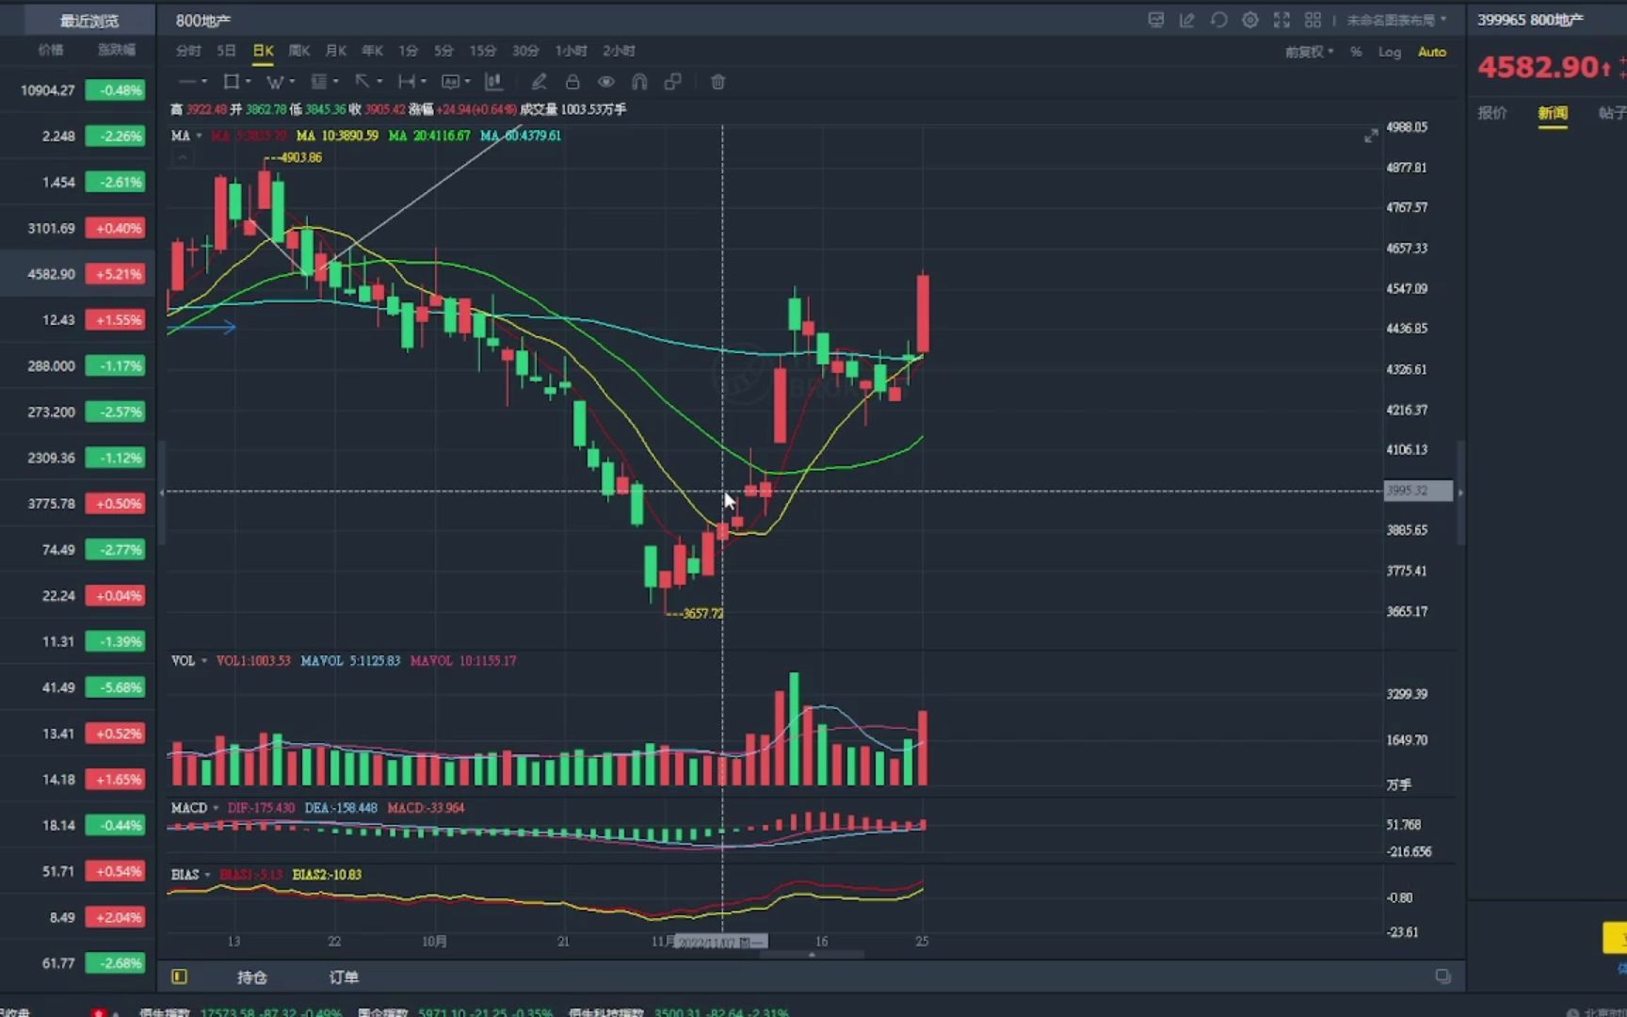Select the watchlist row priced 4582.90
Screen dimensions: 1627x1017
[x=77, y=274]
